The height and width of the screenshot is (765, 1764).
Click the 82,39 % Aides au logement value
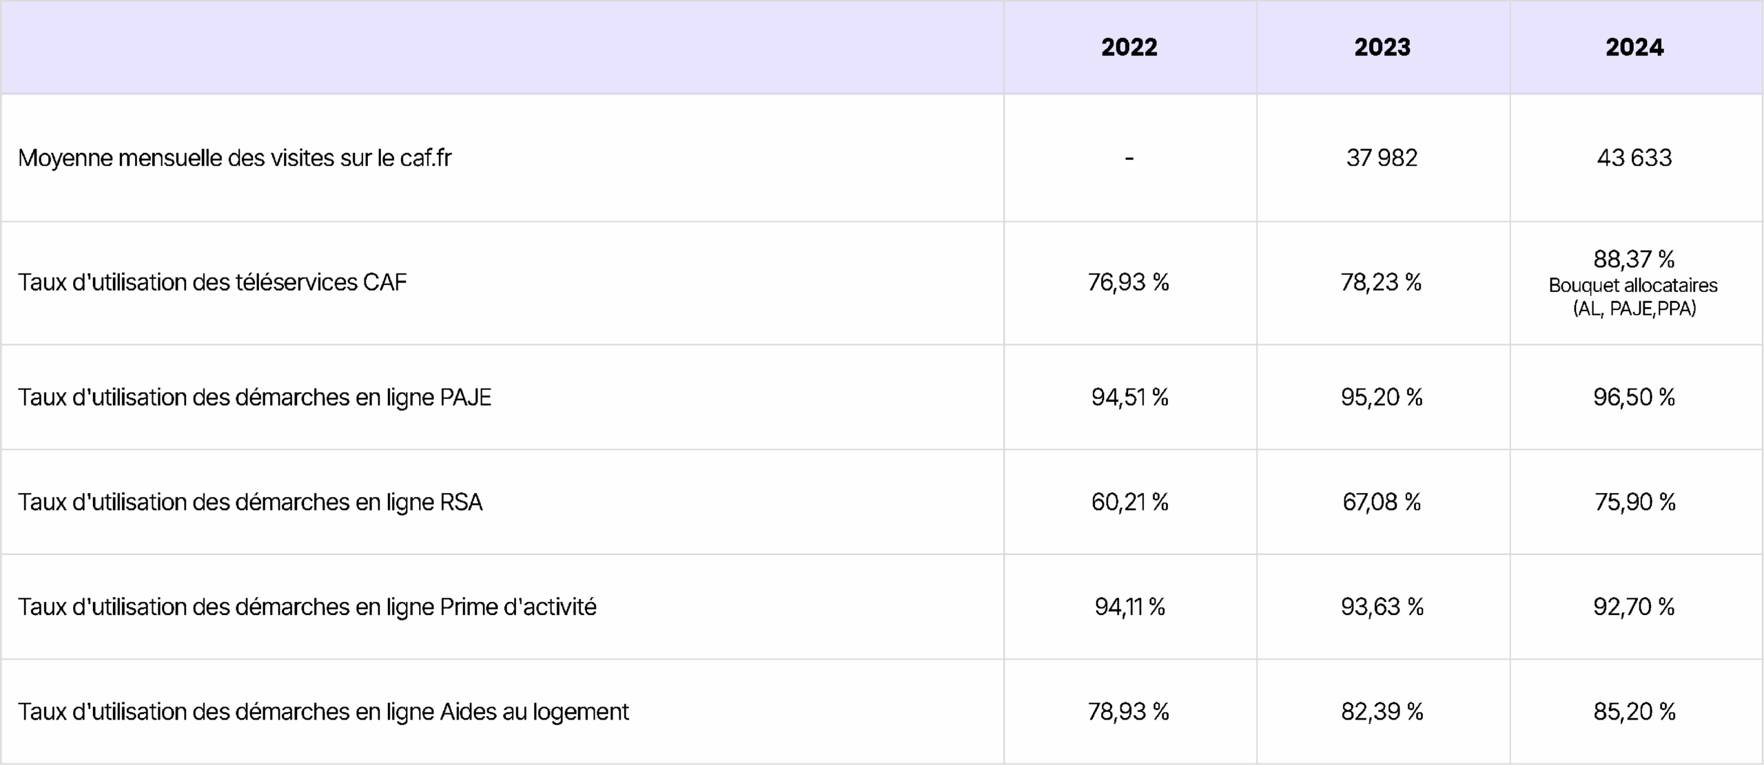1382,711
